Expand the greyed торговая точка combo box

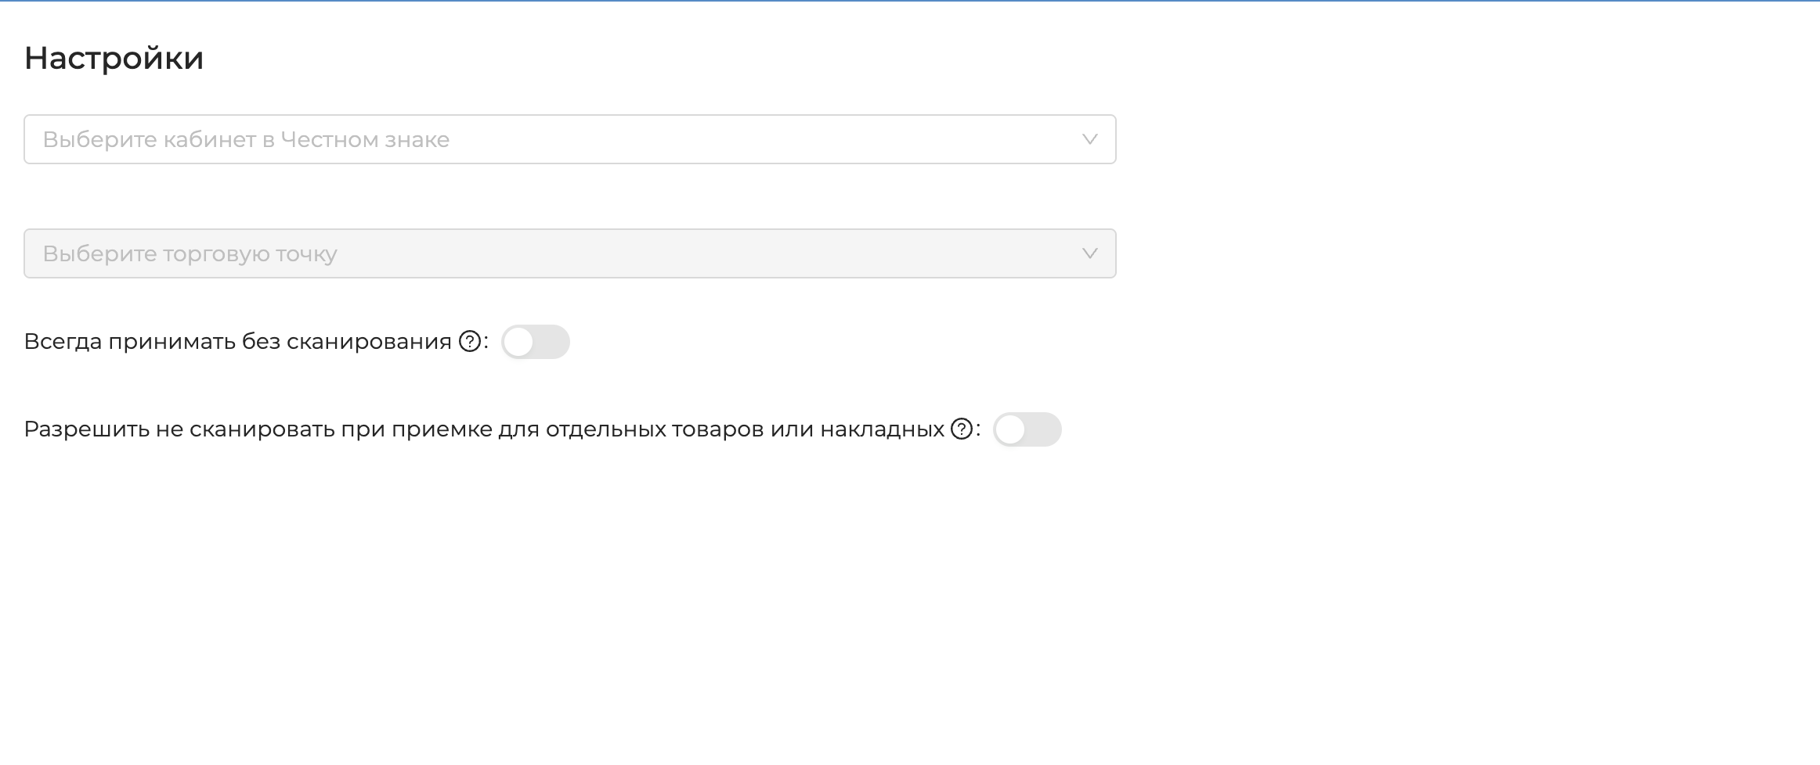click(x=570, y=253)
